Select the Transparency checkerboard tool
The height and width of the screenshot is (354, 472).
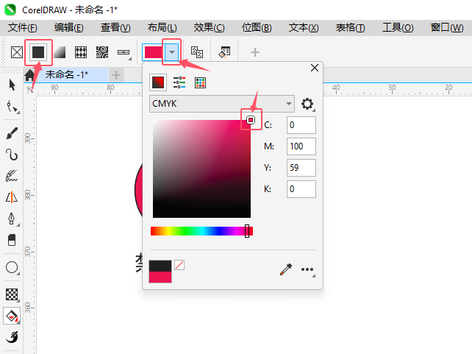(x=12, y=294)
